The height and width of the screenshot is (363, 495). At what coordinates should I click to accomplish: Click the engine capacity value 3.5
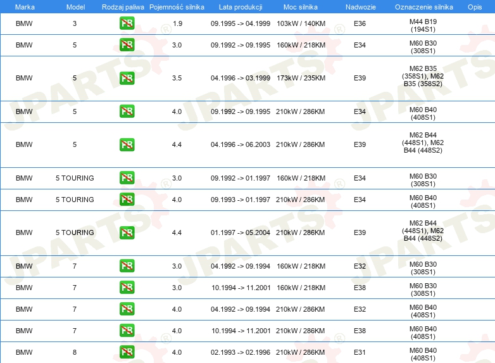pos(177,78)
